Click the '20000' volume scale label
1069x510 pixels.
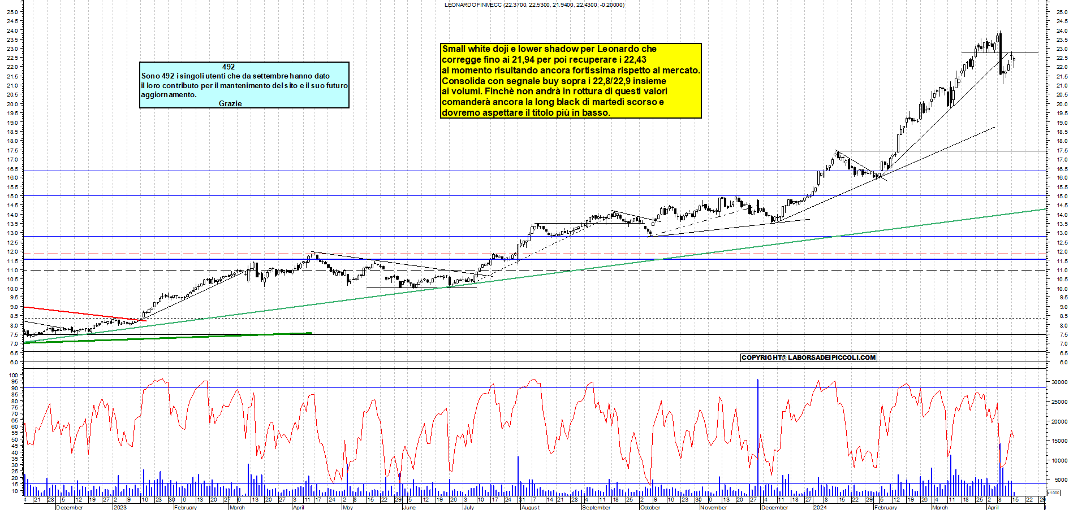[x=1059, y=422]
